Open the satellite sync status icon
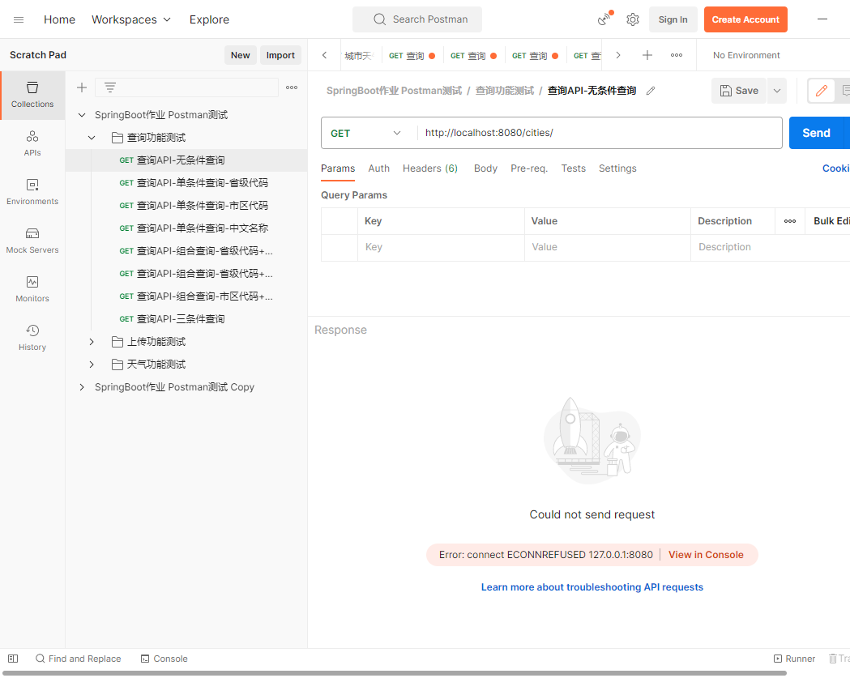850x678 pixels. (x=604, y=19)
